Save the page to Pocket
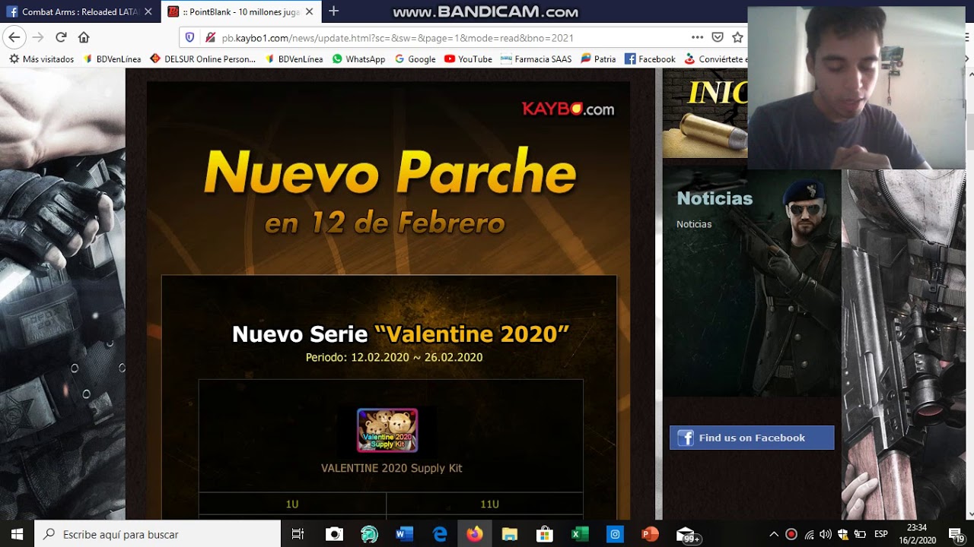This screenshot has height=547, width=974. pyautogui.click(x=718, y=37)
